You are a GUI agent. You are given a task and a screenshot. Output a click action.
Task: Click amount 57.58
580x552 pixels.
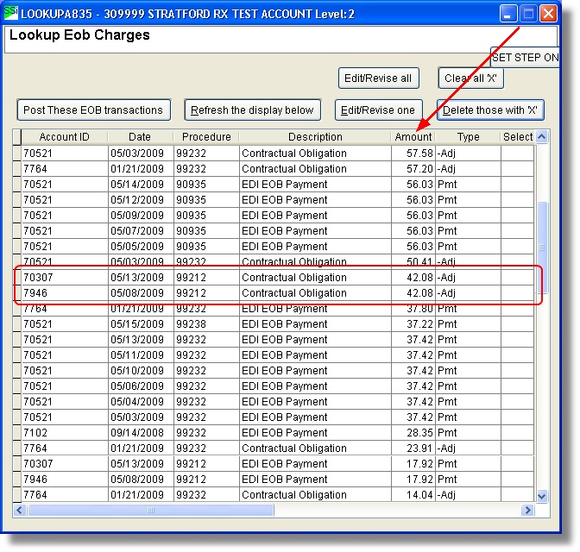click(419, 153)
